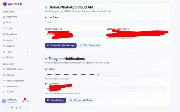Click the AgentSEO owl logo icon
Image resolution: width=180 pixels, height=112 pixels.
[x=5, y=4]
